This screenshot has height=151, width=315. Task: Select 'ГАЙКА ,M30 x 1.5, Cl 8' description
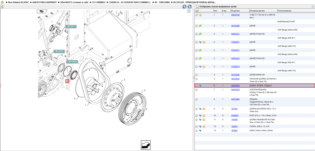[x=259, y=126]
